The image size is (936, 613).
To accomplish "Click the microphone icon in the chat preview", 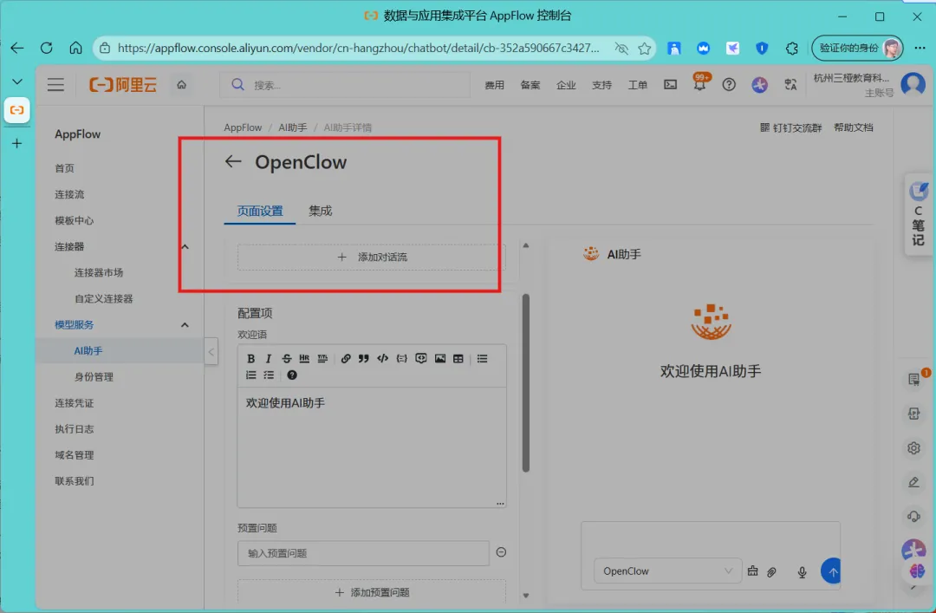I will click(802, 571).
